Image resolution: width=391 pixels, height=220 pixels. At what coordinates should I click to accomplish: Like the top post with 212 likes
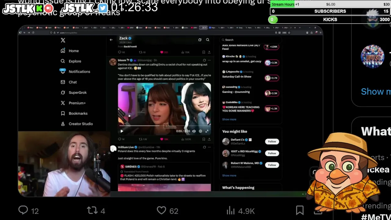164,52
